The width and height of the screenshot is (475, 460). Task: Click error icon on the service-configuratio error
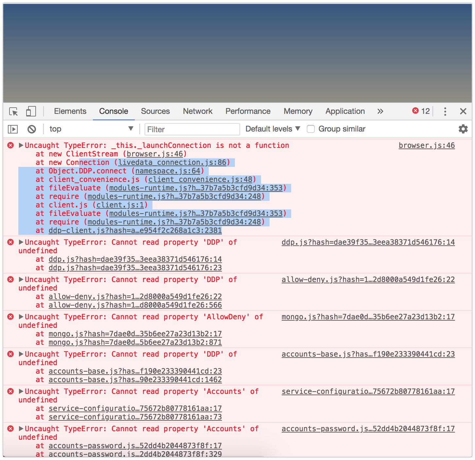[10, 391]
